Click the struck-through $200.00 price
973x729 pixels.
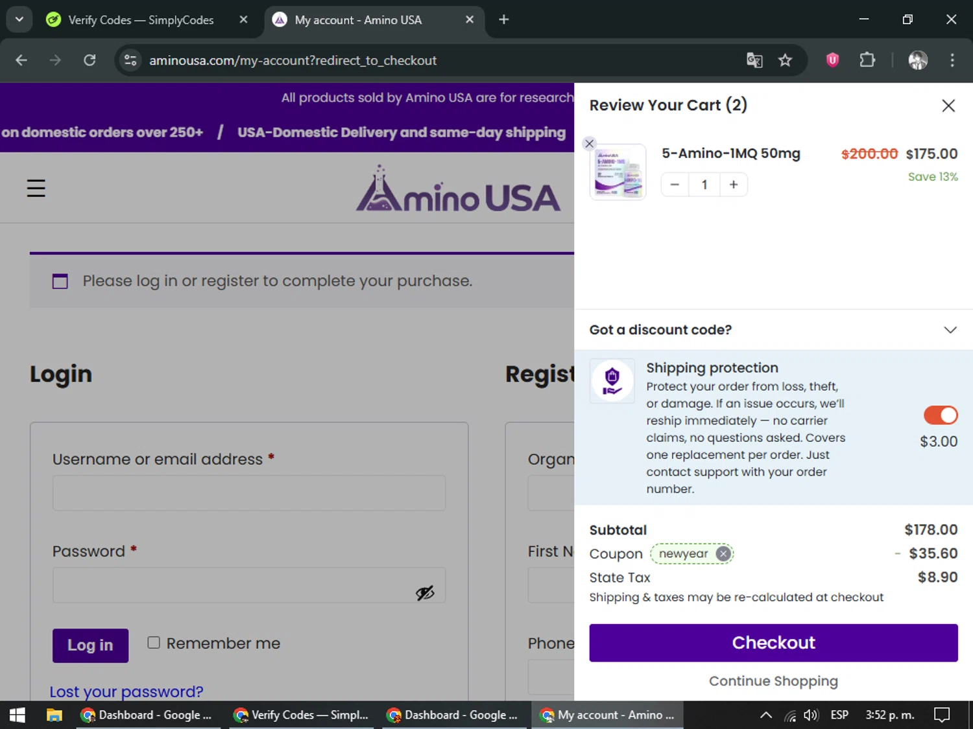coord(869,154)
